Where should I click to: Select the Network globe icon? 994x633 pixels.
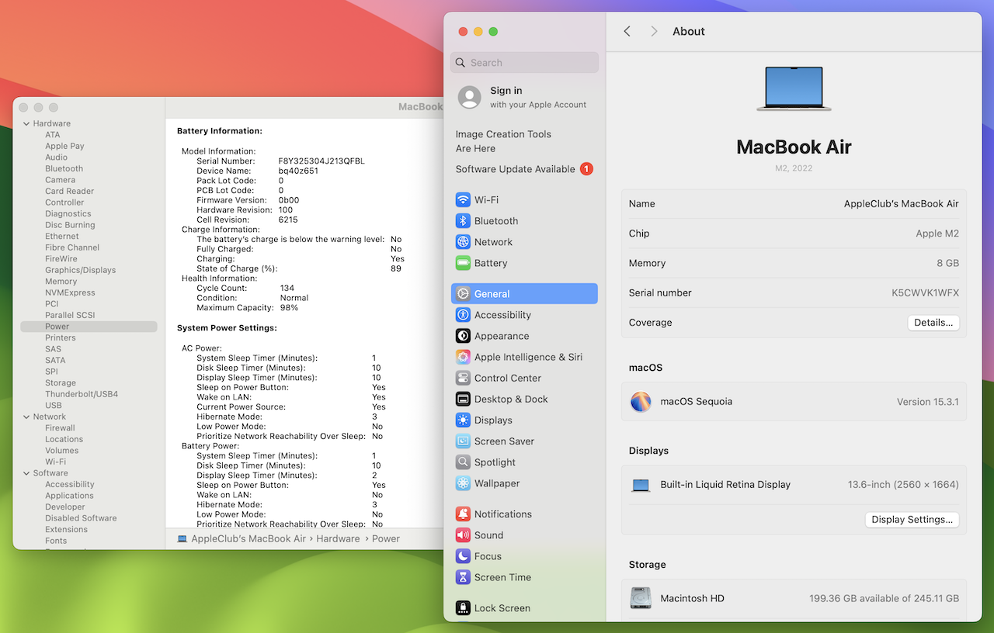[463, 242]
